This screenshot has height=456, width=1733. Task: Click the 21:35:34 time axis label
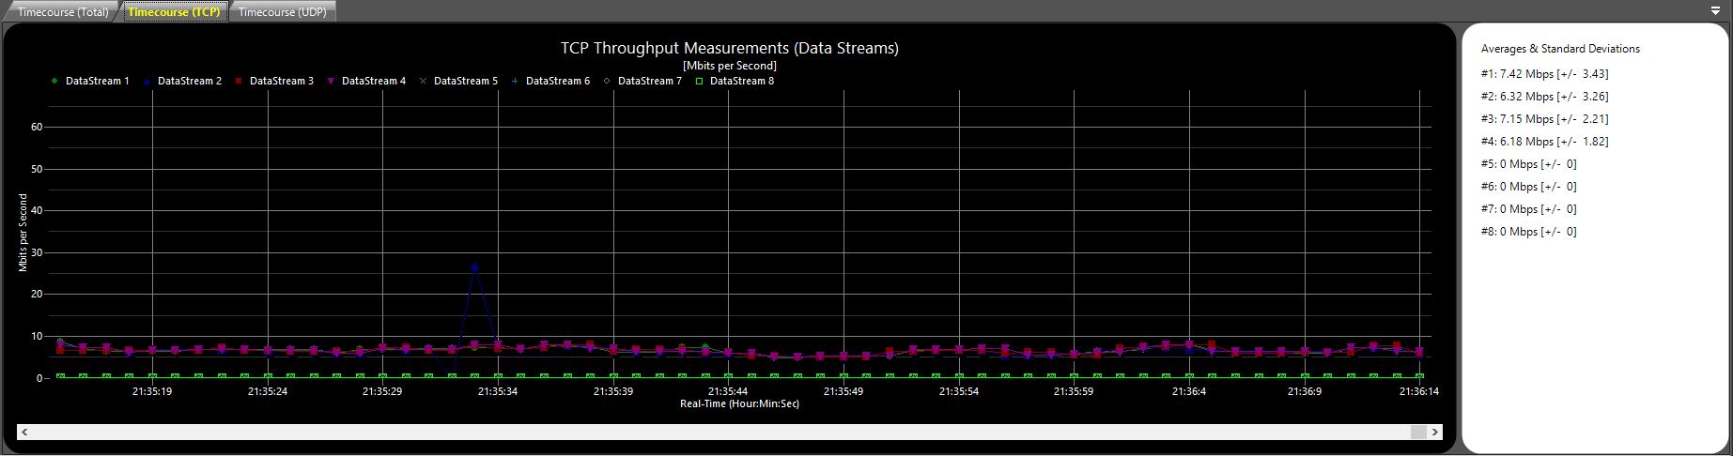pyautogui.click(x=497, y=391)
